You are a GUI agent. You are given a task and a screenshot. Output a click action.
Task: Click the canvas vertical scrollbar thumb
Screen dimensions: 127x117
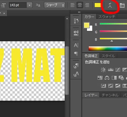tap(67, 70)
